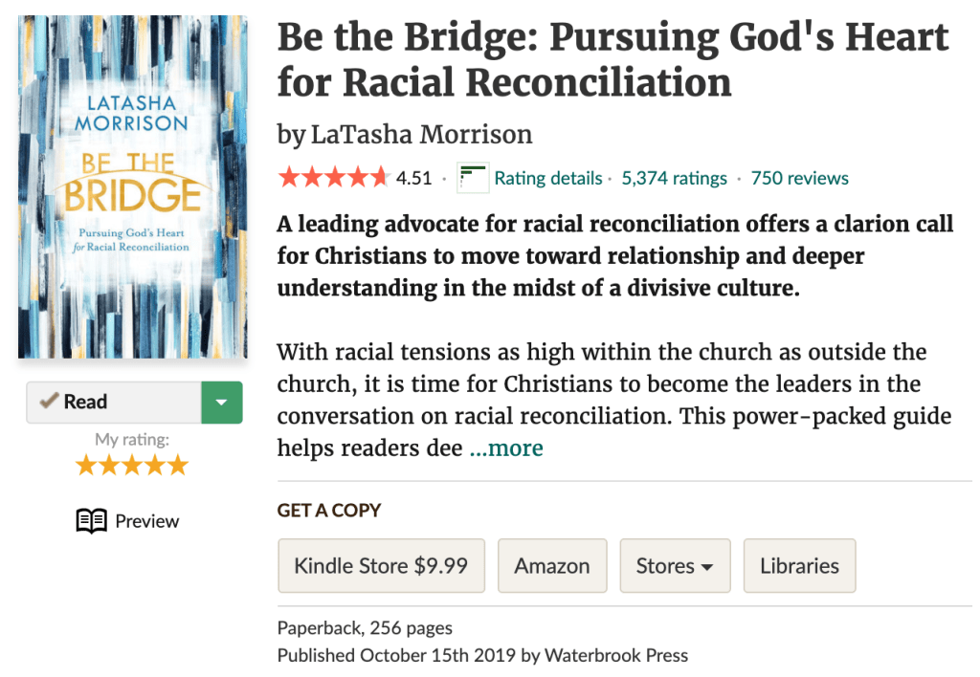Click the Be the Bridge cover thumbnail
The height and width of the screenshot is (677, 980).
tap(132, 186)
